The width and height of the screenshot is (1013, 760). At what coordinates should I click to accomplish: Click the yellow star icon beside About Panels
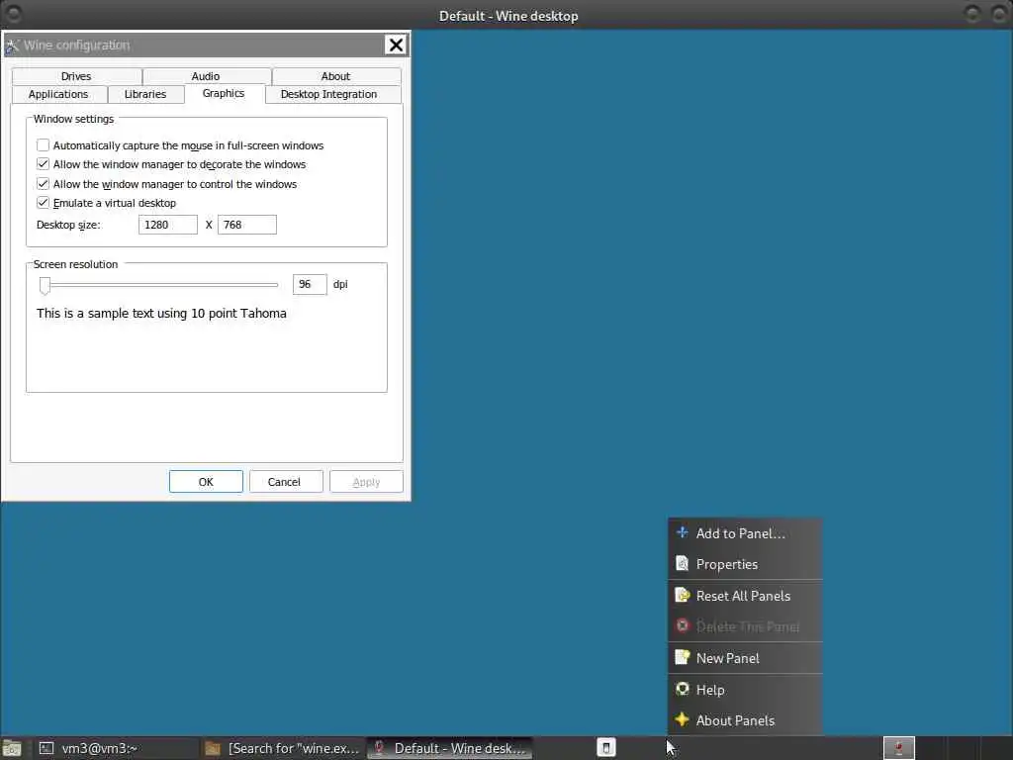(x=683, y=719)
